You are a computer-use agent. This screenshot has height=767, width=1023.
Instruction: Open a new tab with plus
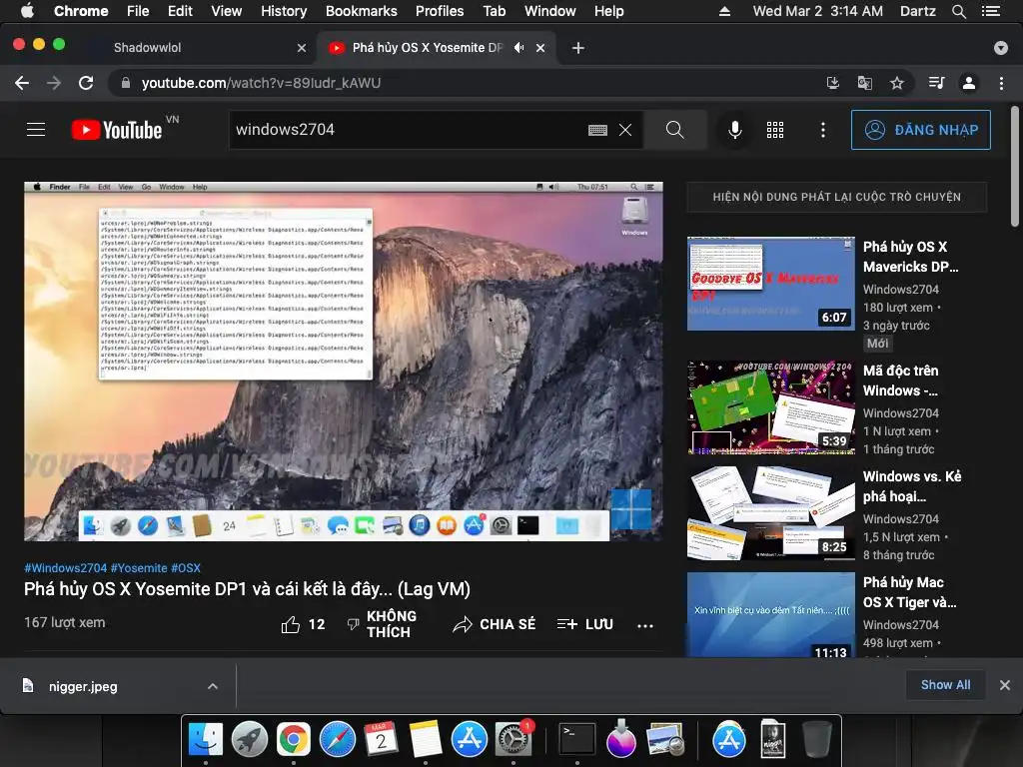point(578,48)
